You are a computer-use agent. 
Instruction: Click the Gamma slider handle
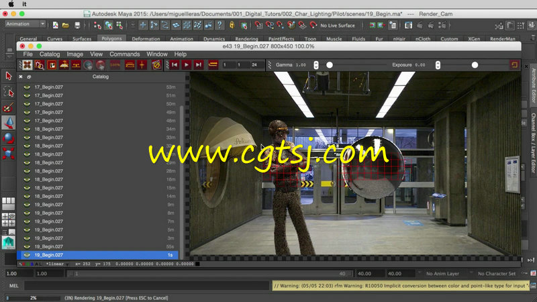tap(330, 64)
